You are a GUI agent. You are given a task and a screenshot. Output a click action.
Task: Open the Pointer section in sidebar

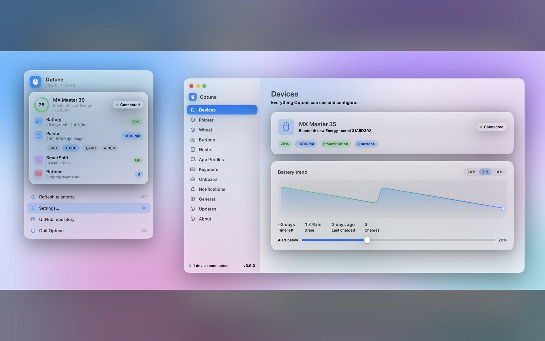coord(222,120)
